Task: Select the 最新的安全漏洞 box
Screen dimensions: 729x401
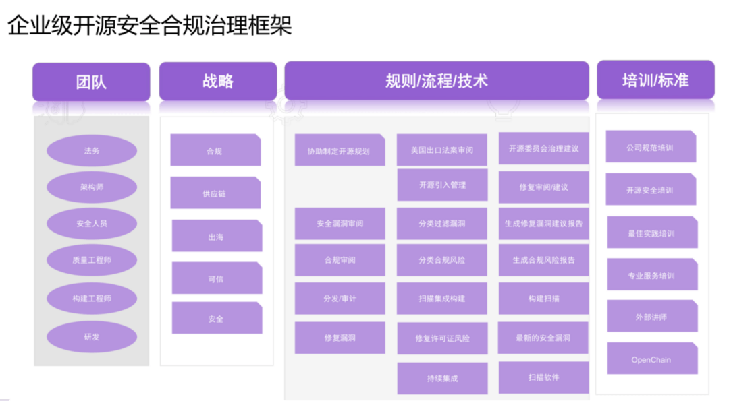Action: [543, 338]
